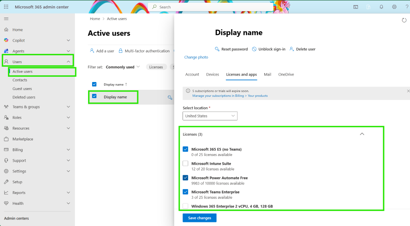Click the Change photo link
The width and height of the screenshot is (410, 226).
196,57
